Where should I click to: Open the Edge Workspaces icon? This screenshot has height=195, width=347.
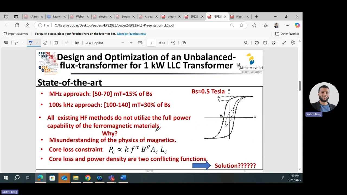6,17
